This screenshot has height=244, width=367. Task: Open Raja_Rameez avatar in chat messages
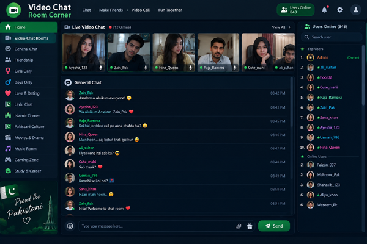[x=70, y=123]
